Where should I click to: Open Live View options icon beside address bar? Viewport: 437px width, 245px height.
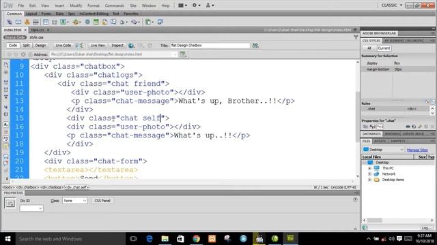click(183, 54)
